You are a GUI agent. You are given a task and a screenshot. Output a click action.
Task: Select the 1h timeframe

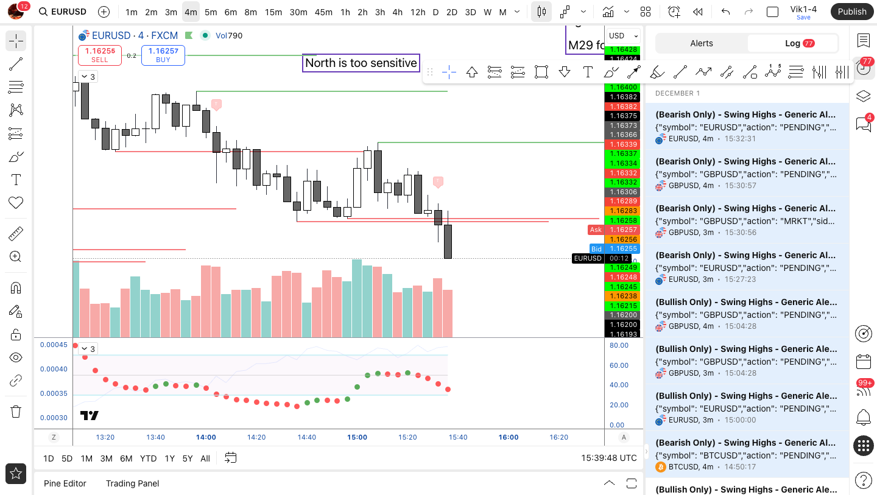[345, 12]
